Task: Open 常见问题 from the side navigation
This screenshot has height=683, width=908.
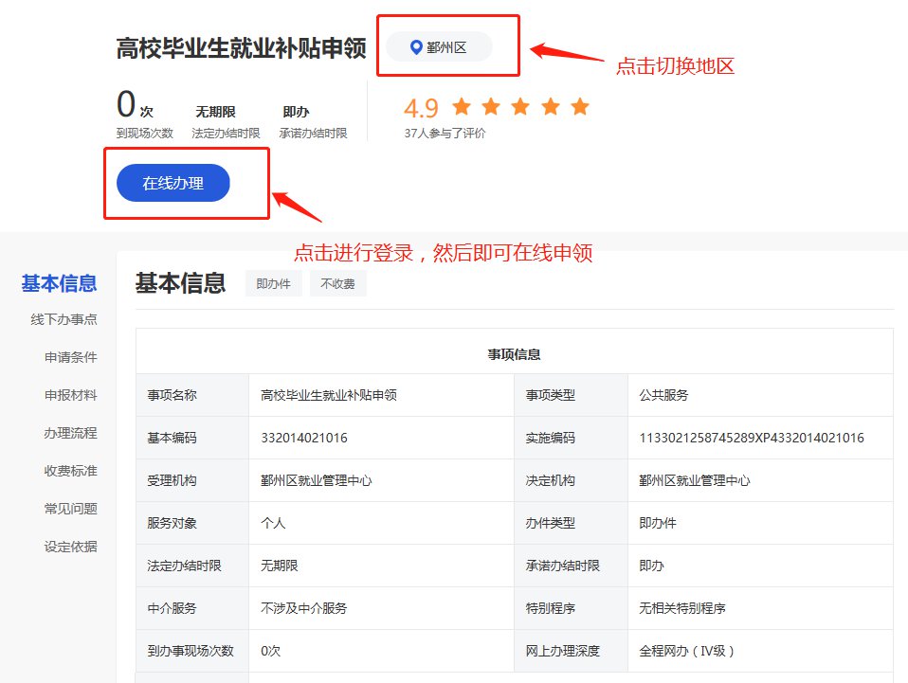Action: click(x=70, y=509)
